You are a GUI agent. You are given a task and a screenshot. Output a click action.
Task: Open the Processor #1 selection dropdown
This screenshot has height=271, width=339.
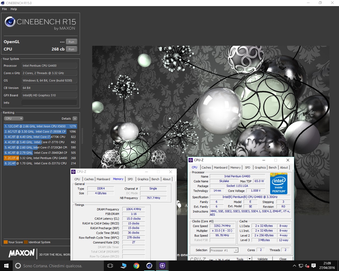coord(224,250)
